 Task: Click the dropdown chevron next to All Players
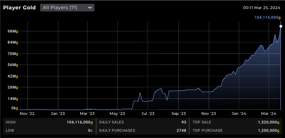90,8
